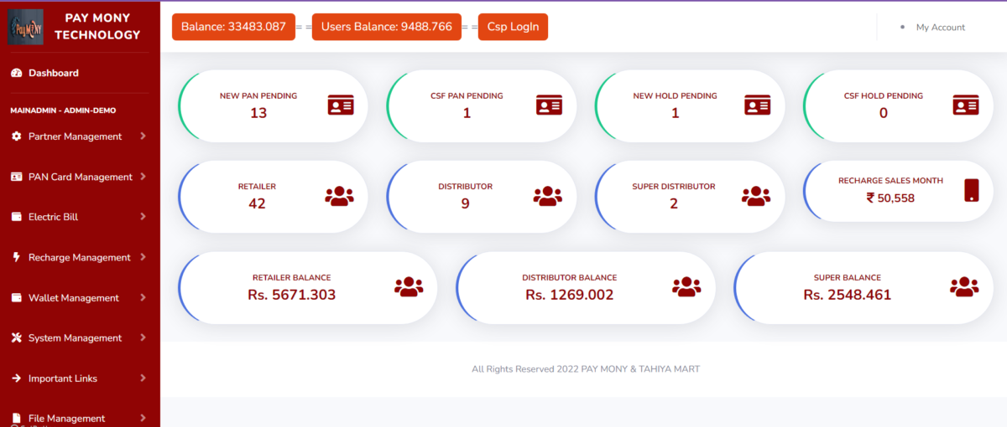
Task: Click the CSF PAN PENDING label
Action: [467, 95]
